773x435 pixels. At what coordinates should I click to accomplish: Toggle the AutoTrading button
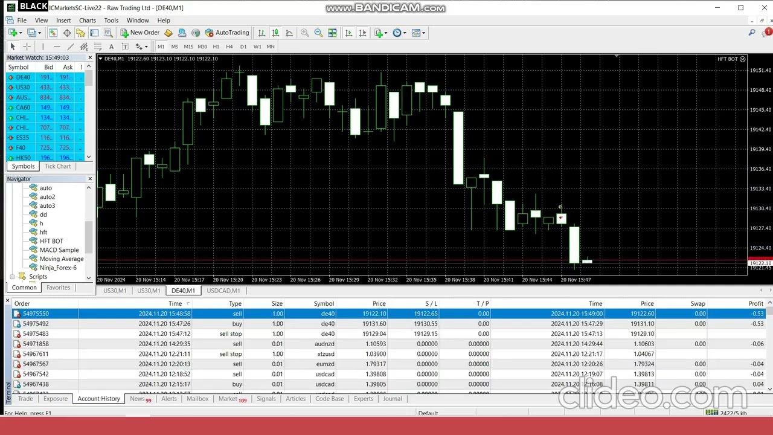click(227, 33)
